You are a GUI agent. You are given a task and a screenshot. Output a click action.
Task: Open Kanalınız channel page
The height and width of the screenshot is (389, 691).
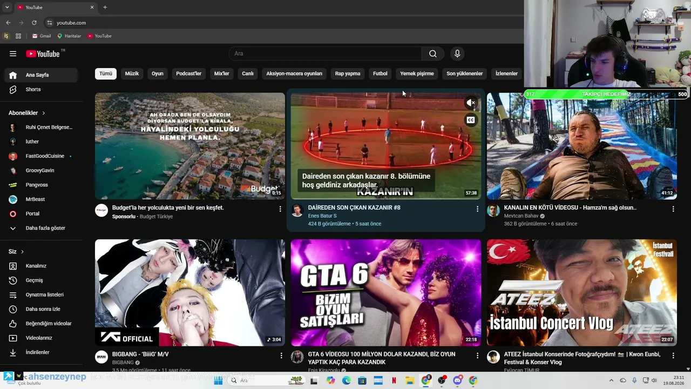pyautogui.click(x=41, y=266)
